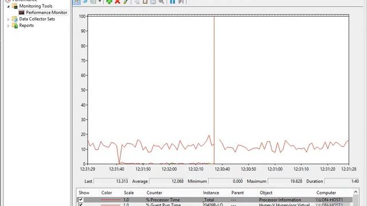Sort by the Show column header
The width and height of the screenshot is (367, 206).
[84, 193]
